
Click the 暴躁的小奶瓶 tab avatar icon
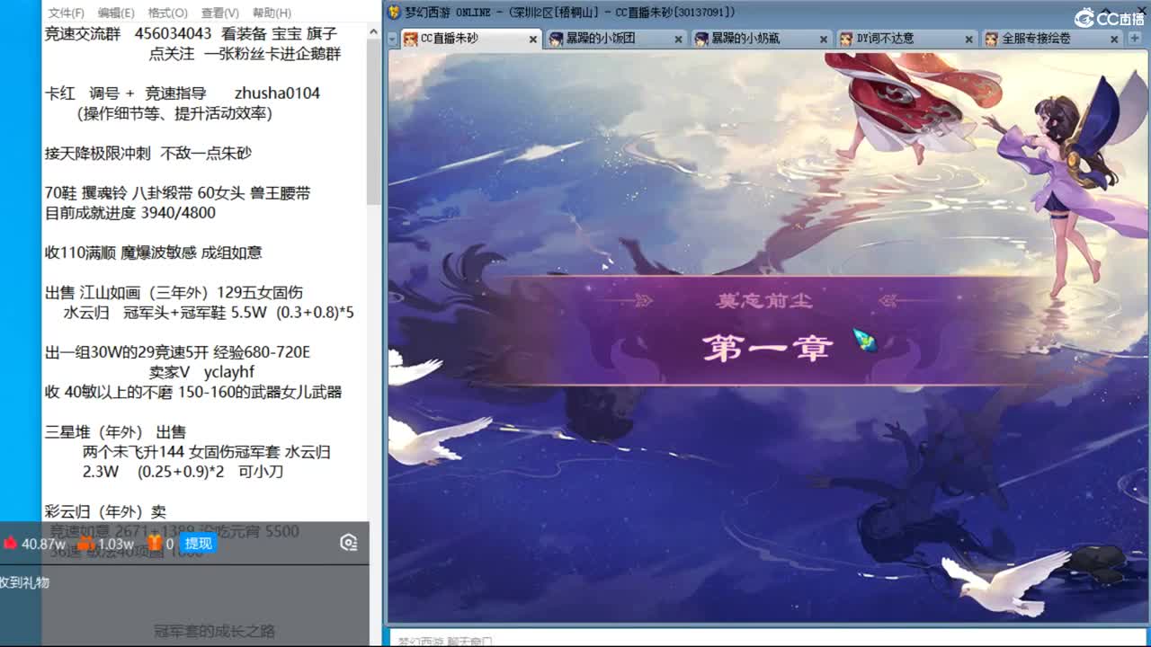tap(701, 39)
